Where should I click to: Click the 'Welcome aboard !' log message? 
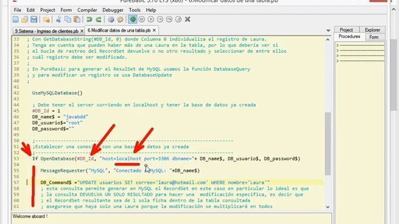(30, 217)
